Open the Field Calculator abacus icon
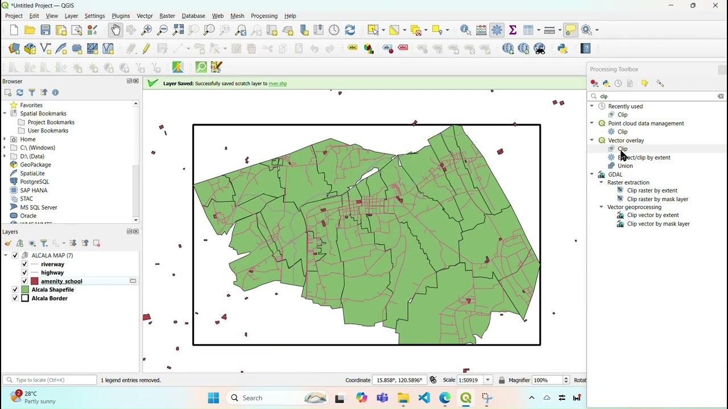This screenshot has height=409, width=728. click(481, 30)
